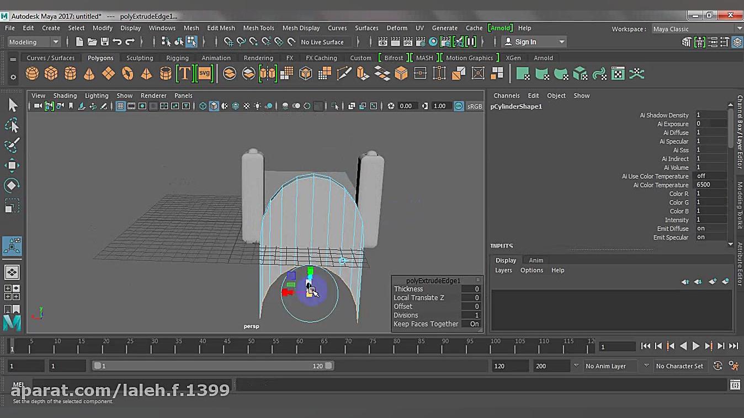Viewport: 744px width, 418px height.
Task: Click the polygon cube shelf icon
Action: pyautogui.click(x=51, y=73)
